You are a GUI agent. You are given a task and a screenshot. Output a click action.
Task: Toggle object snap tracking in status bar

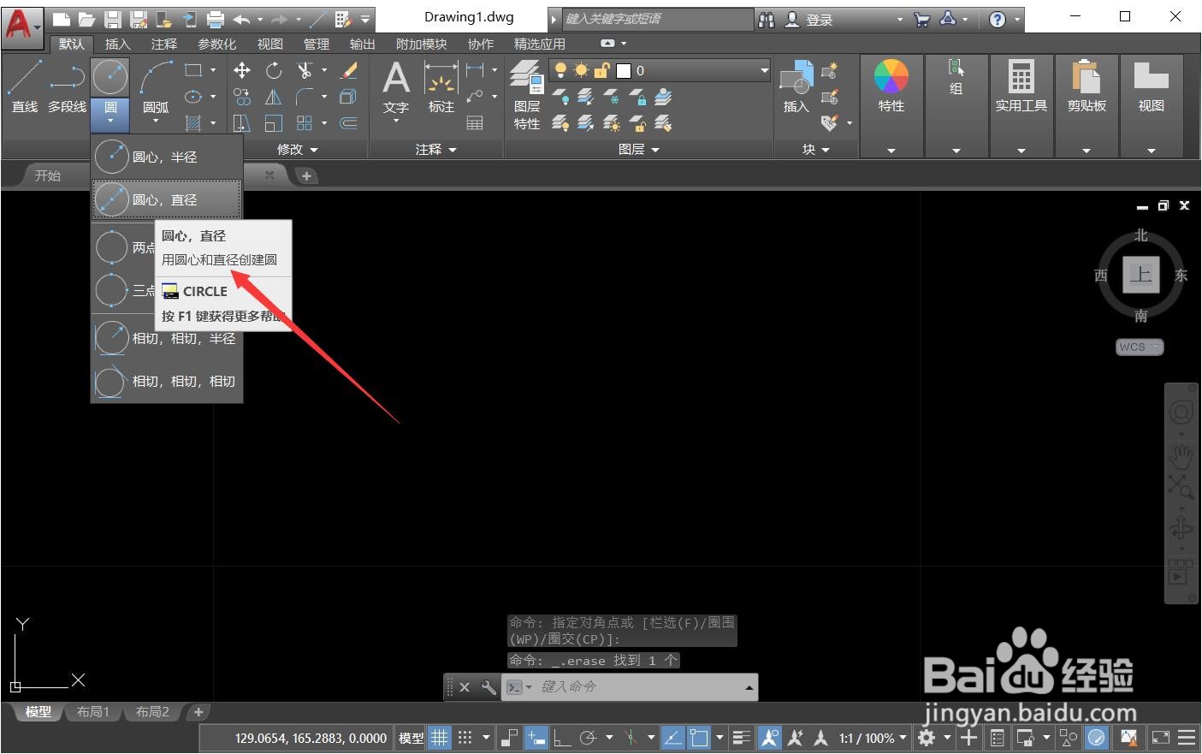tap(673, 737)
